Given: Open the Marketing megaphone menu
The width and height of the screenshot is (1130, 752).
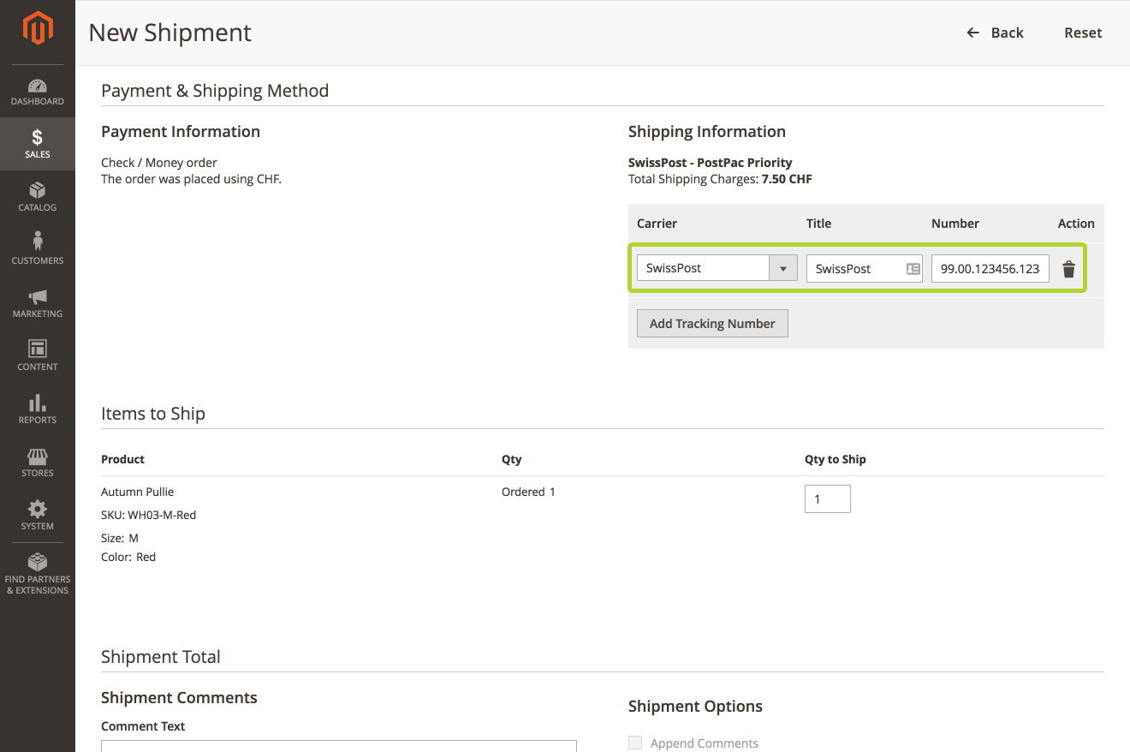Looking at the screenshot, I should point(38,303).
